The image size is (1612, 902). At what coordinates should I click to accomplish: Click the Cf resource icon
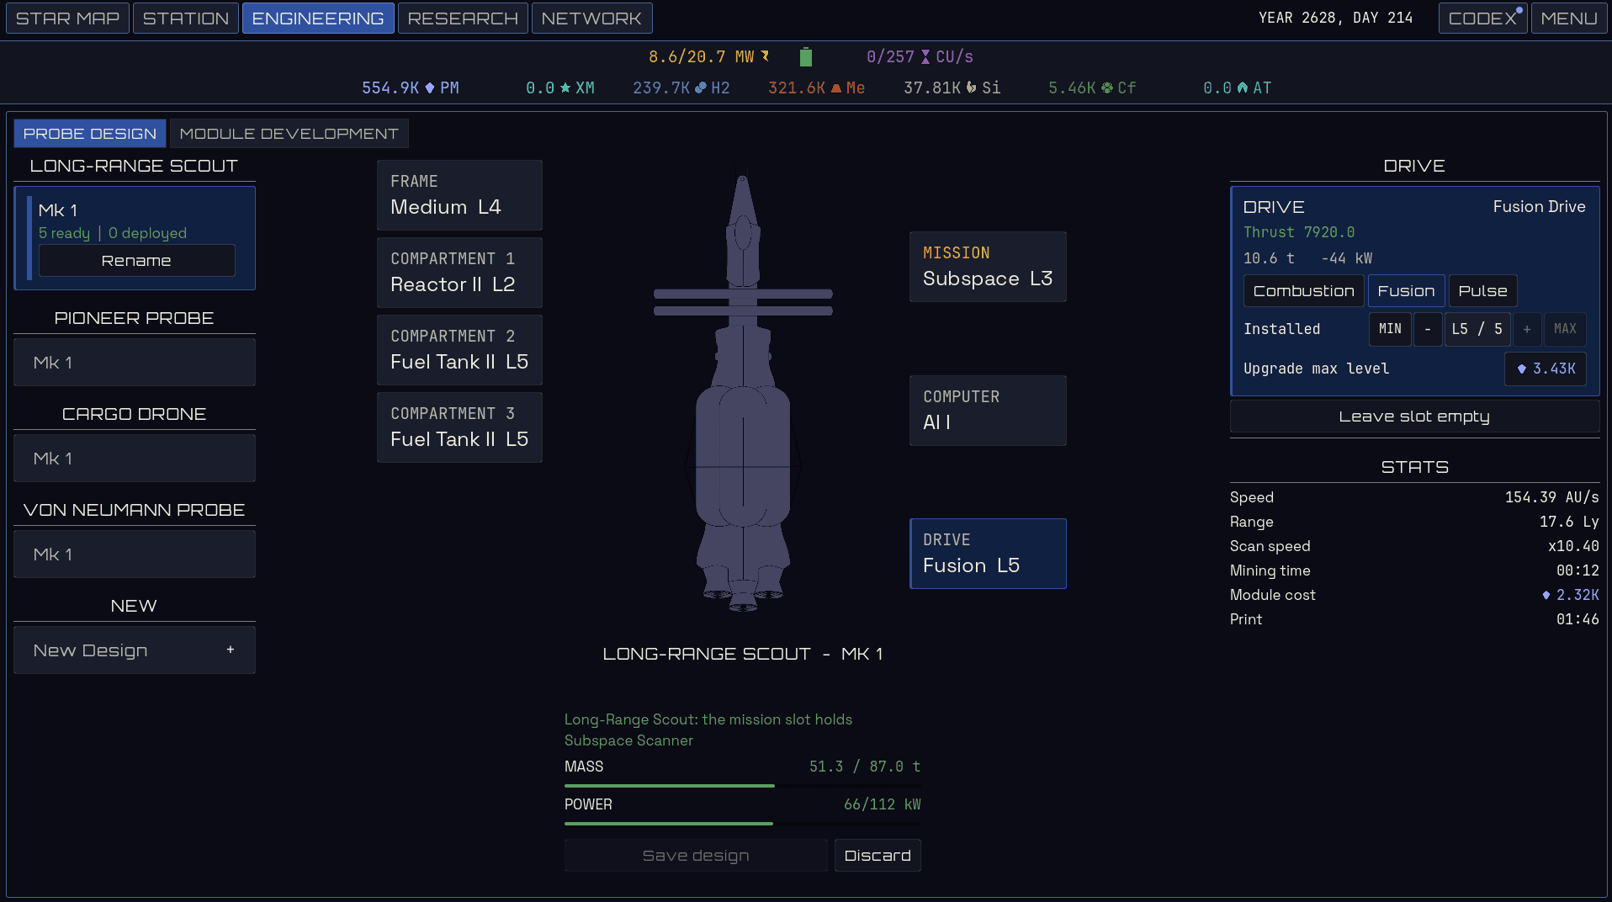pyautogui.click(x=1107, y=88)
